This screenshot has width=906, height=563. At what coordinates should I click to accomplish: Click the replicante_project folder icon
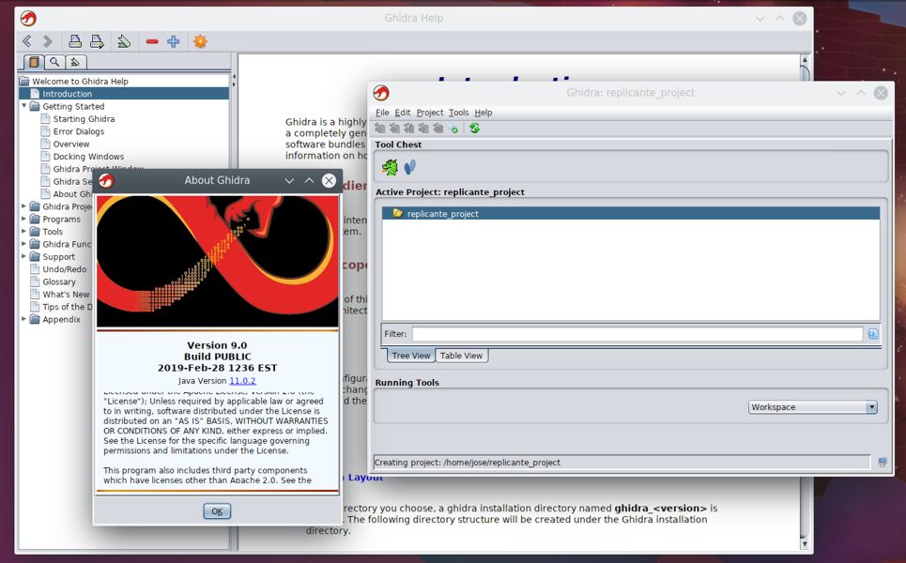pyautogui.click(x=397, y=213)
